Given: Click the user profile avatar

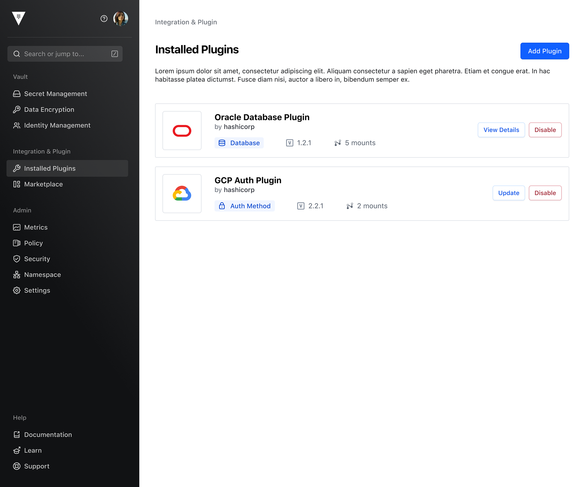Looking at the screenshot, I should tap(121, 19).
